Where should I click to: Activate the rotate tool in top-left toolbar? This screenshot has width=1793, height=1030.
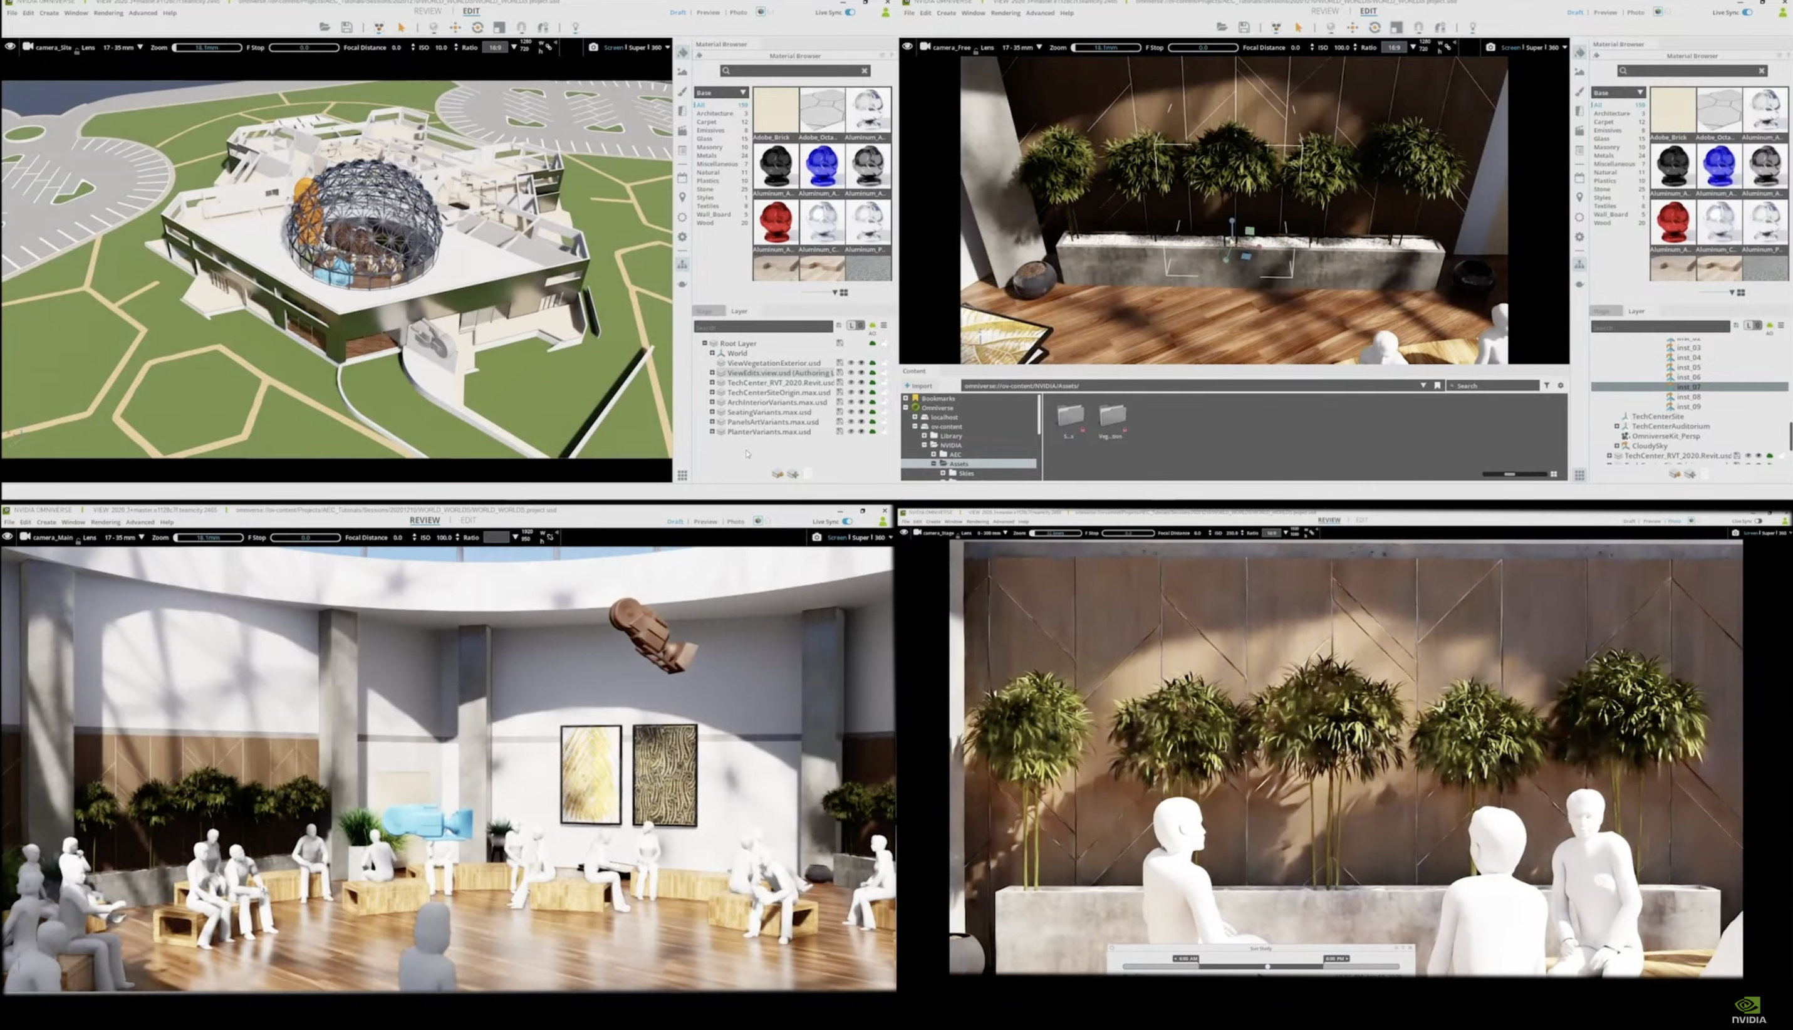(x=477, y=27)
